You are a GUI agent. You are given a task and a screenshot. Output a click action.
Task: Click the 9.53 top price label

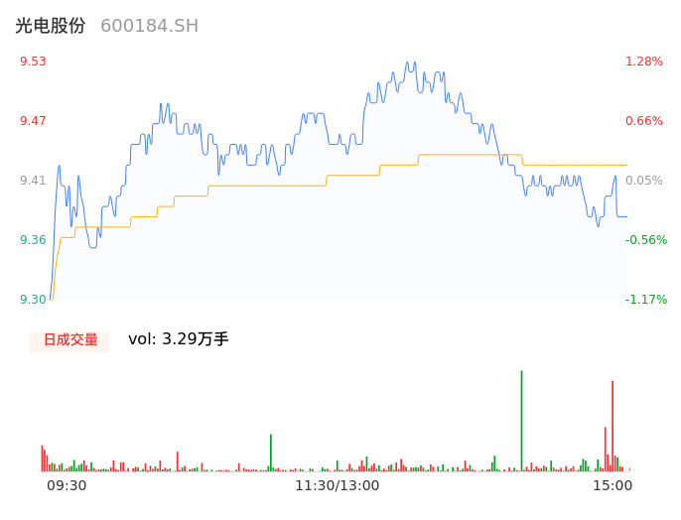pyautogui.click(x=33, y=62)
